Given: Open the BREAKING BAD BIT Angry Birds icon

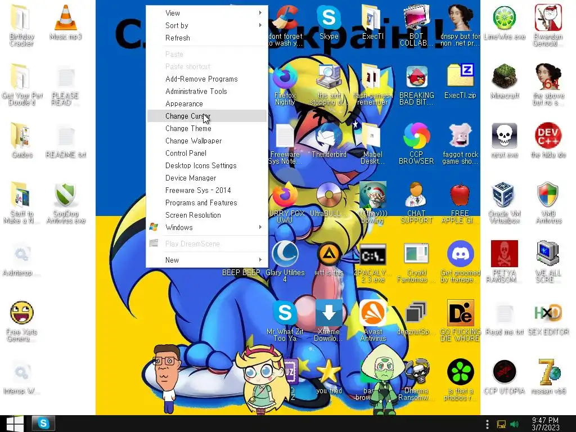Looking at the screenshot, I should pyautogui.click(x=416, y=76).
